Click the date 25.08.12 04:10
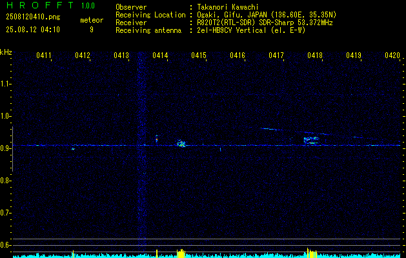 pos(33,30)
